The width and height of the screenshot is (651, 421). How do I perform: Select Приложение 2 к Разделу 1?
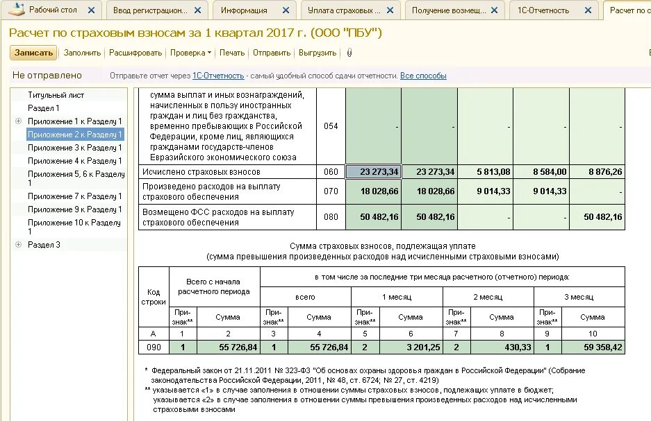pos(75,135)
